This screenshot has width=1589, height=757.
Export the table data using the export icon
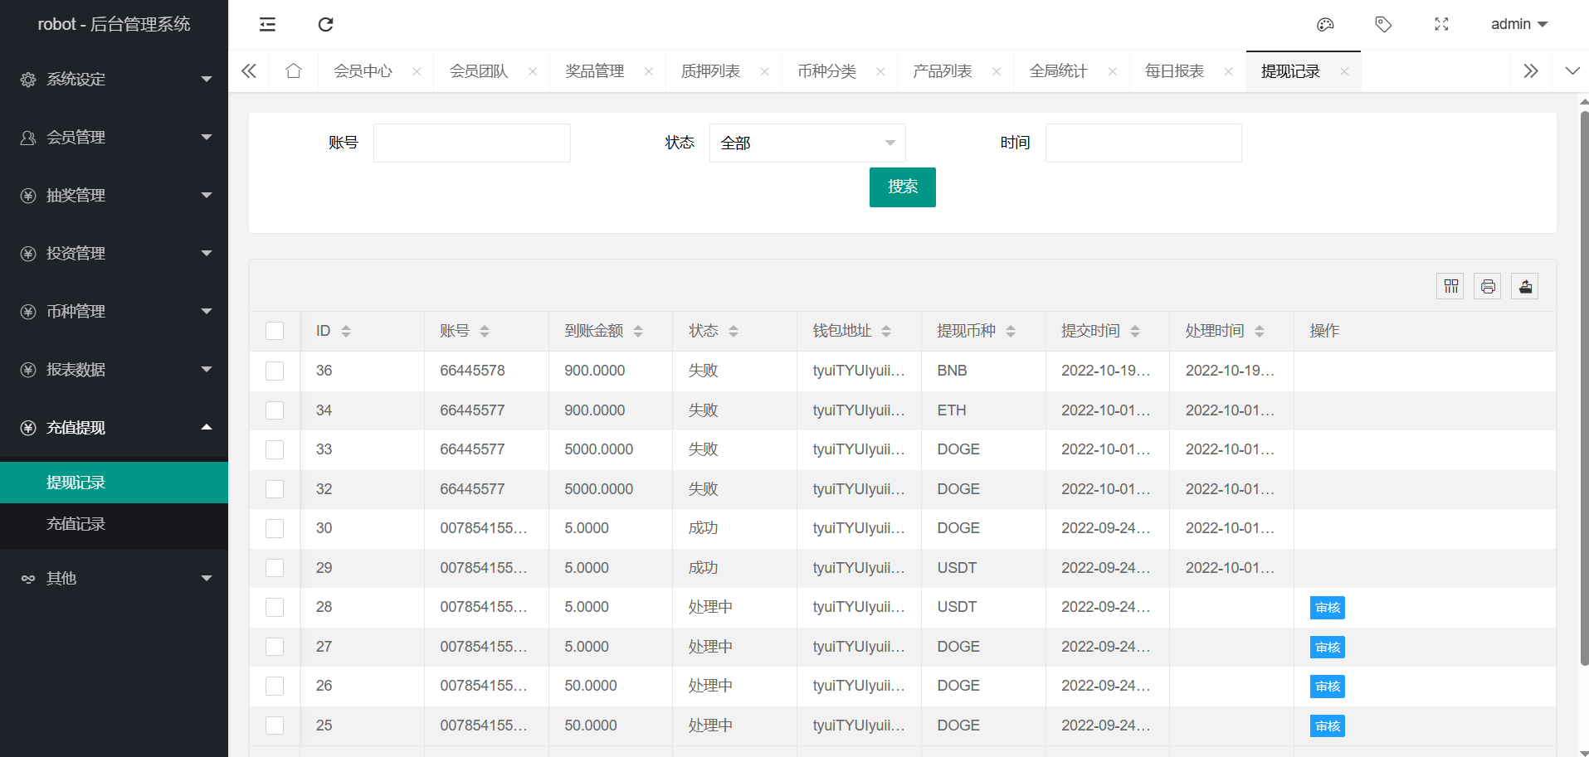coord(1525,286)
